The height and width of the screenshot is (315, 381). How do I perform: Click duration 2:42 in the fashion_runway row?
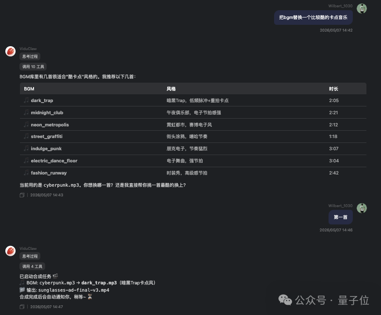point(334,173)
